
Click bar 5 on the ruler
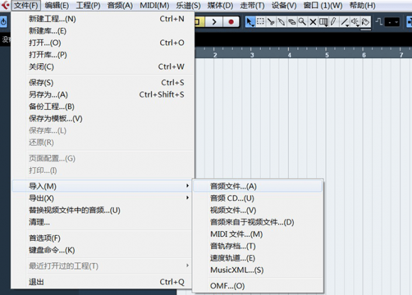327,55
